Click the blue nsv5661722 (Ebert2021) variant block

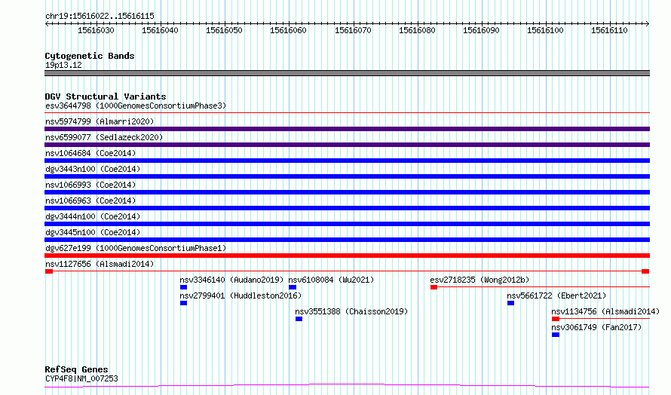coord(510,303)
